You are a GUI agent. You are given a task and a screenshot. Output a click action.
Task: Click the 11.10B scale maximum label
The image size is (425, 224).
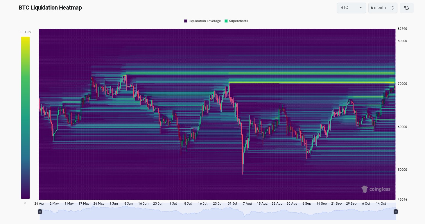pos(25,32)
